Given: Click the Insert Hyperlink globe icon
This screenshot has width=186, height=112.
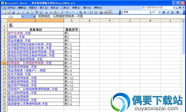Looking at the screenshot, I should click(81, 12).
